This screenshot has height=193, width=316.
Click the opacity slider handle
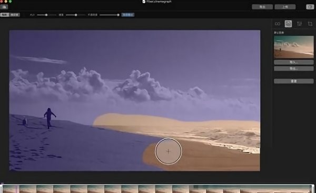[118, 15]
